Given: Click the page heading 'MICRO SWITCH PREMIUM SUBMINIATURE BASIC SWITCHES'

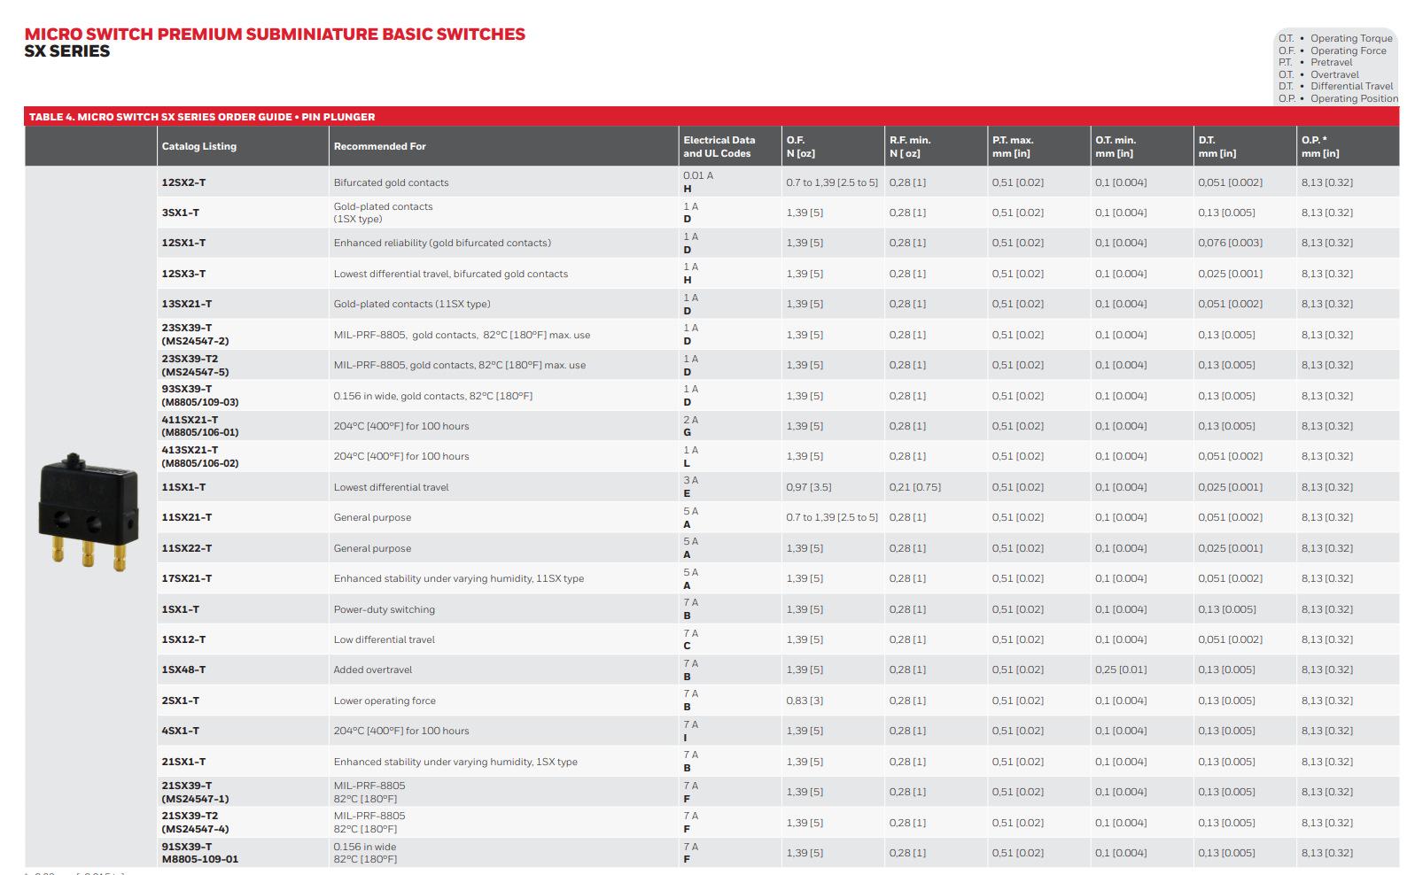Looking at the screenshot, I should pos(275,34).
